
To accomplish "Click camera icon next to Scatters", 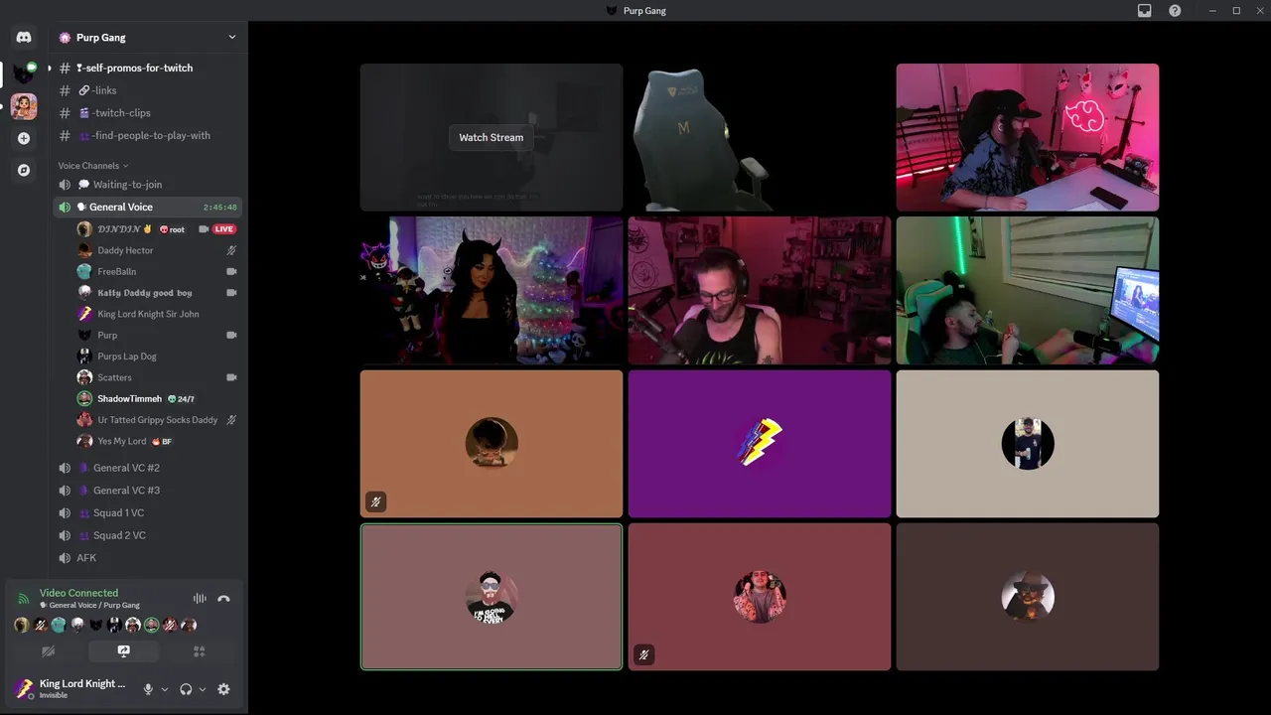I will [231, 377].
